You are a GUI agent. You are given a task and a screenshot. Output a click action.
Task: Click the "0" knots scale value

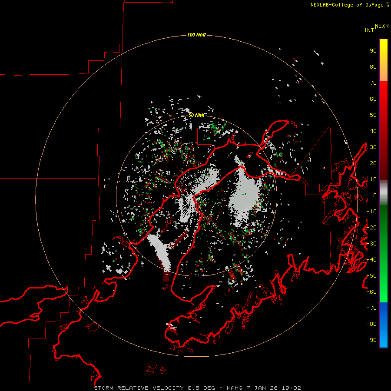(375, 195)
